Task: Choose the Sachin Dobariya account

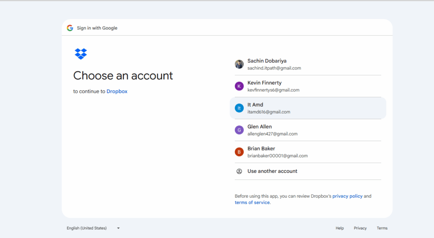Action: 308,64
